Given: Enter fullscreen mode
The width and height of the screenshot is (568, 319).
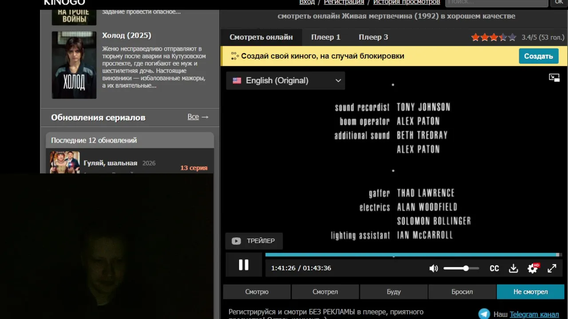Looking at the screenshot, I should click(552, 268).
